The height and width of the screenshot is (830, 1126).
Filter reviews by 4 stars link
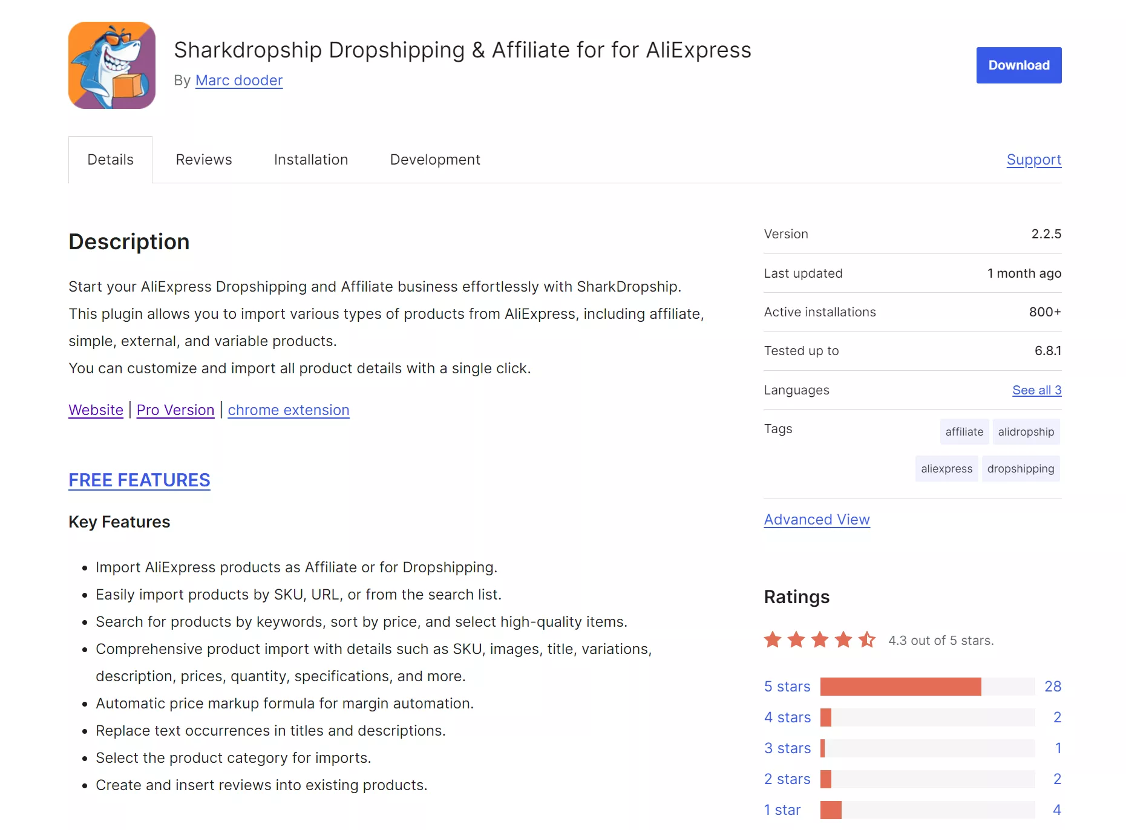[787, 717]
